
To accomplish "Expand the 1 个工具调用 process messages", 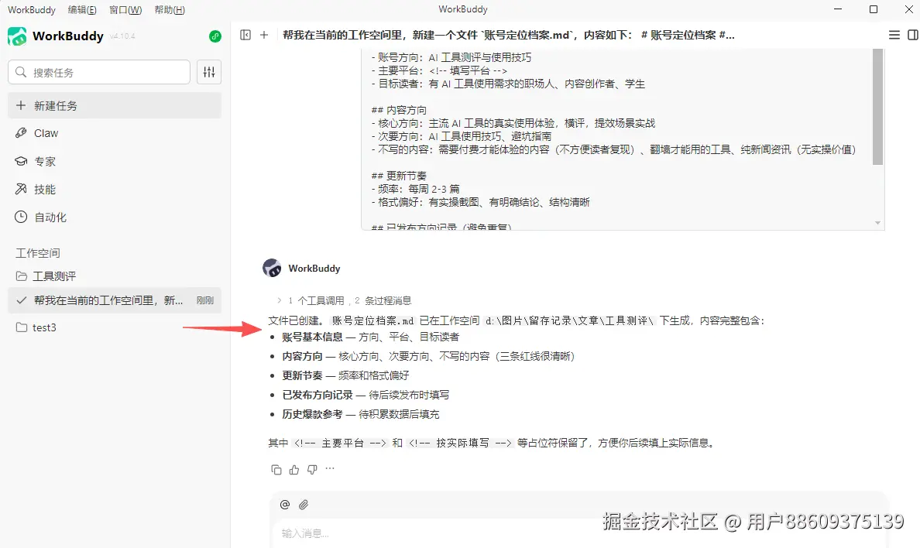I will (345, 300).
